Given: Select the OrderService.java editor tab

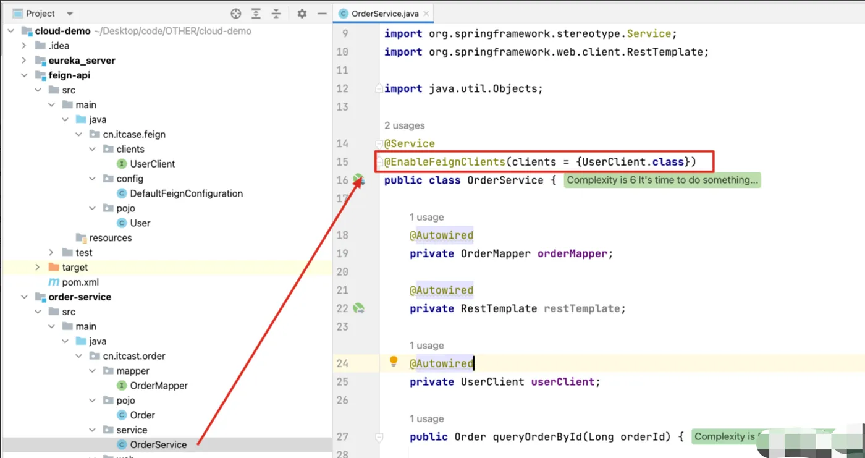Looking at the screenshot, I should (383, 14).
